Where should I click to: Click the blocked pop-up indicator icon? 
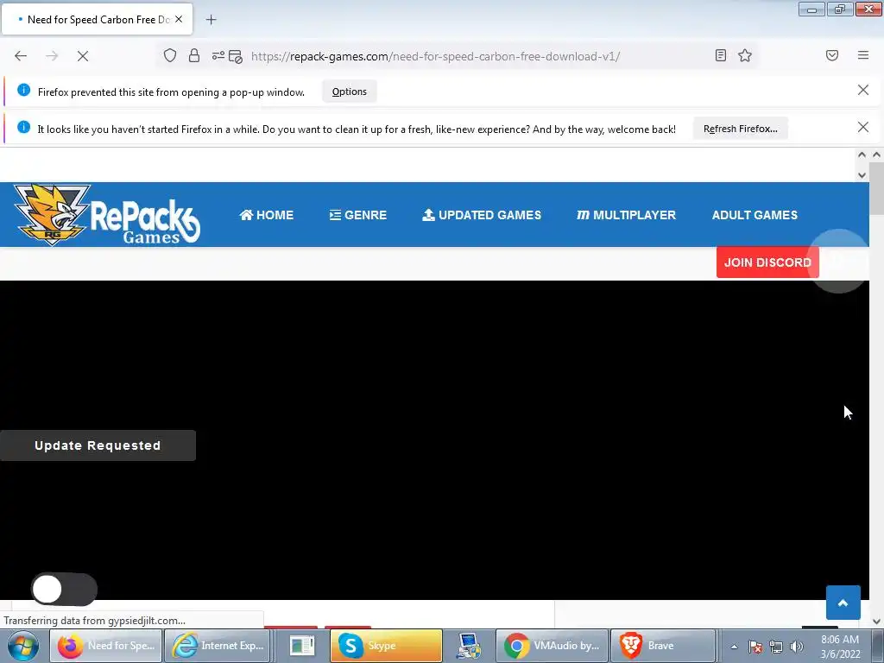pyautogui.click(x=236, y=56)
